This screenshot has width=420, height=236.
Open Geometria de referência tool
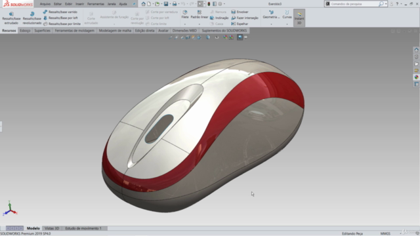click(271, 14)
